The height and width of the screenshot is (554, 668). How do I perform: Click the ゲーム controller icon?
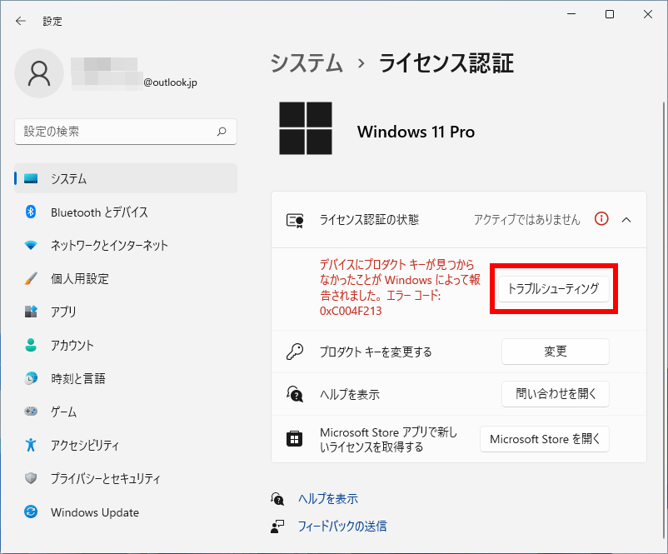[x=31, y=412]
